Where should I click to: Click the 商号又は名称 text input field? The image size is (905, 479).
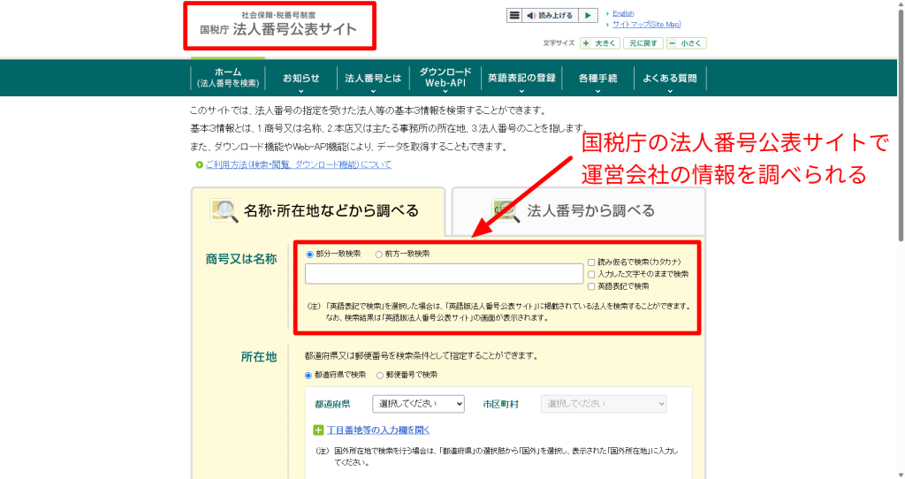coord(444,274)
